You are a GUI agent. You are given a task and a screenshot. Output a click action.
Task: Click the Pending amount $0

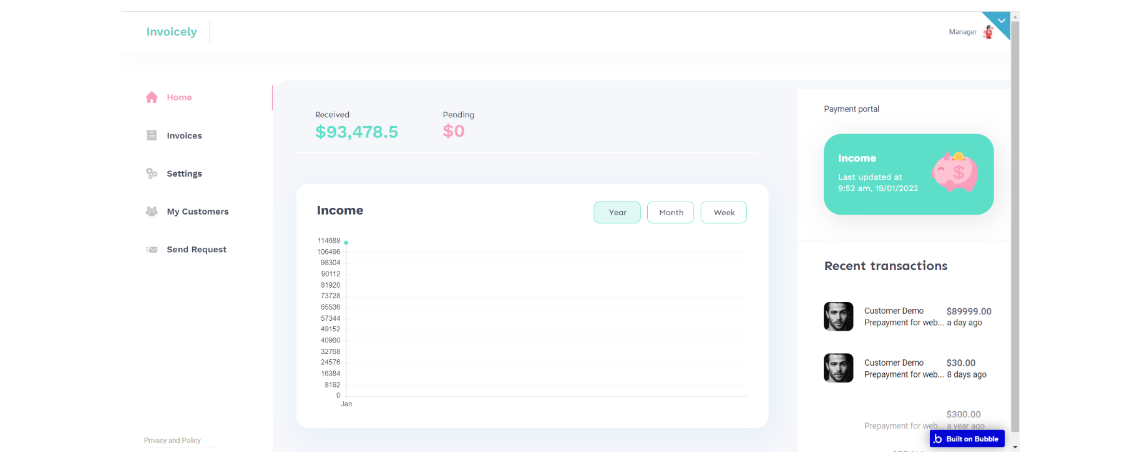coord(454,131)
